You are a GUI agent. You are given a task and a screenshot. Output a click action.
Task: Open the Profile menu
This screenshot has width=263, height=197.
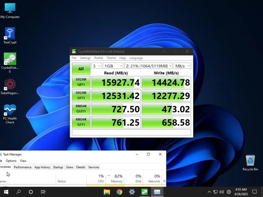(x=99, y=58)
